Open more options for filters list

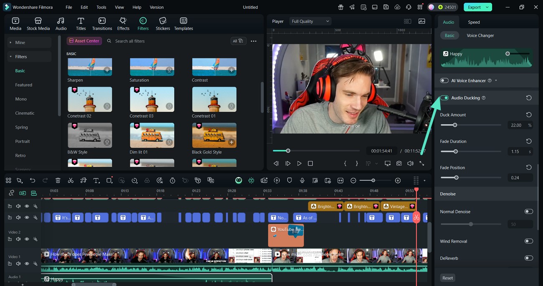coord(254,41)
